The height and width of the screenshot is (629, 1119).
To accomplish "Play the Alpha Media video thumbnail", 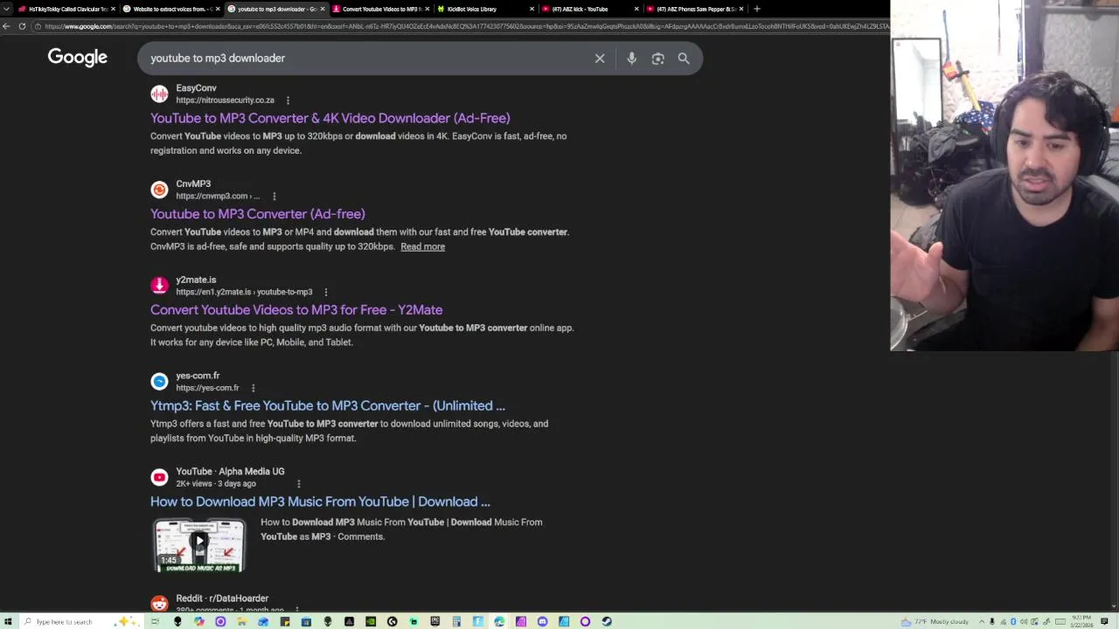I will tap(199, 545).
